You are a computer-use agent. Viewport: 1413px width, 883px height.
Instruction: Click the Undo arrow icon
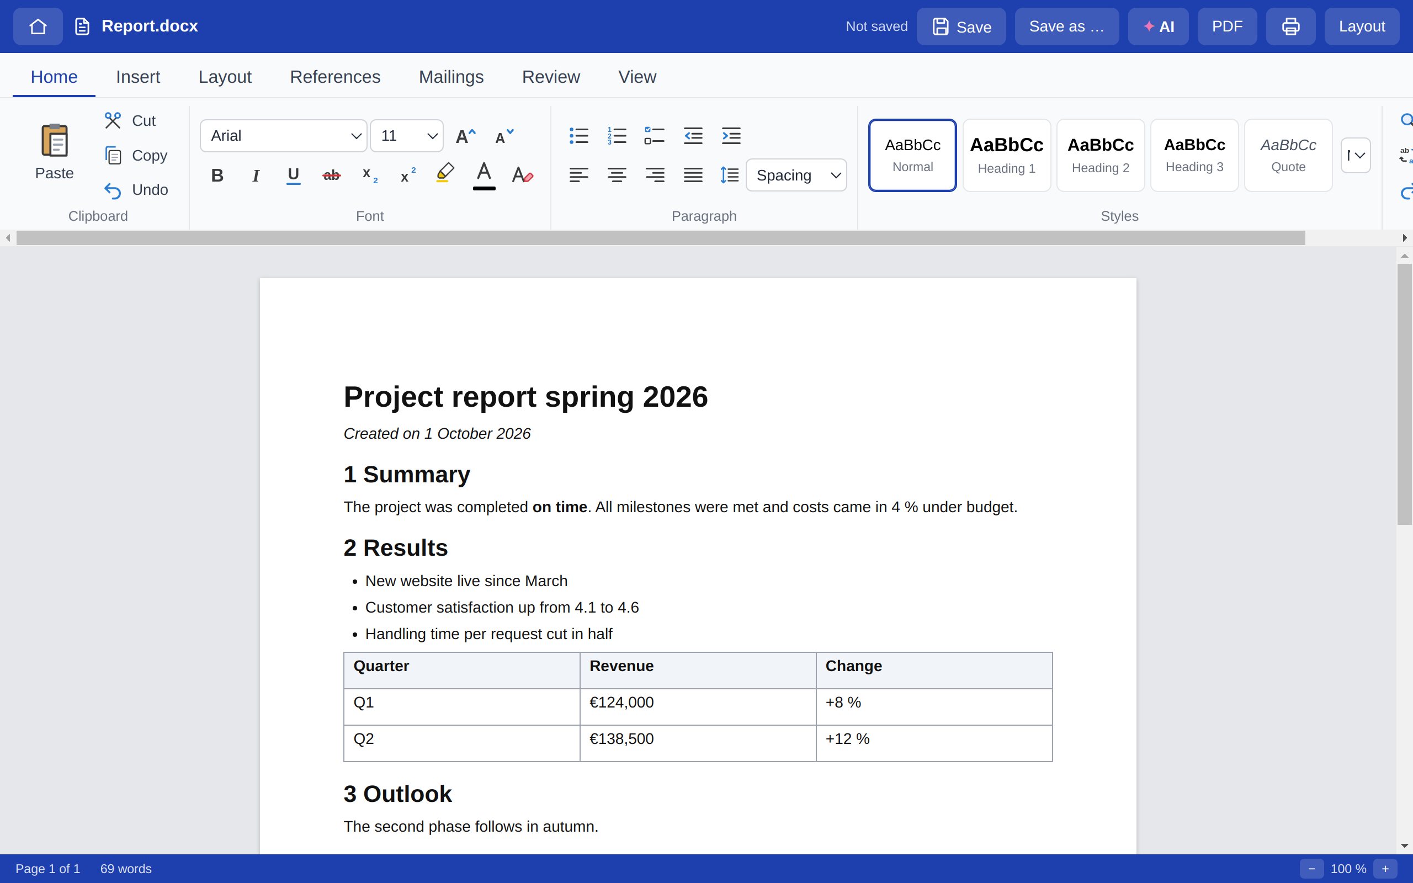[x=113, y=190]
